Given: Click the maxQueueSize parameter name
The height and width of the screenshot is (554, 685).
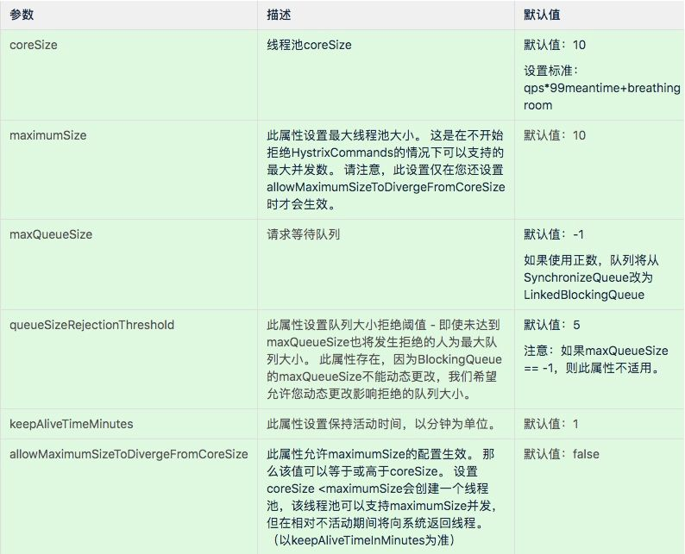Looking at the screenshot, I should coord(51,234).
